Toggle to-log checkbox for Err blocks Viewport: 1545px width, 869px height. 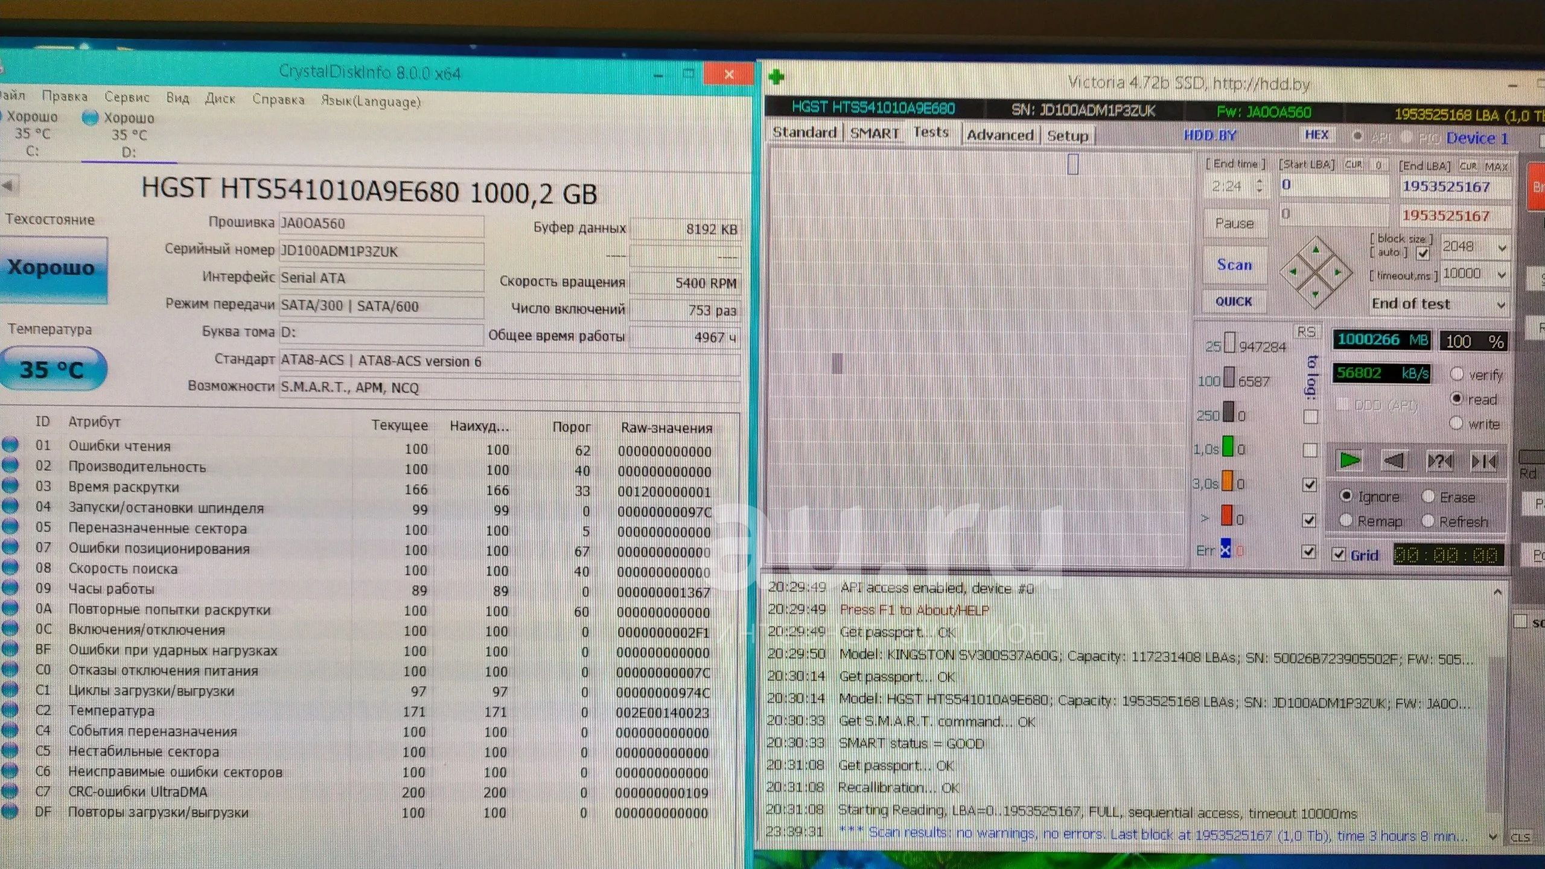coord(1308,551)
